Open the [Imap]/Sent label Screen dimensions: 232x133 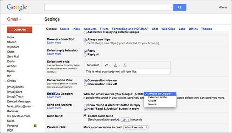click(x=15, y=92)
